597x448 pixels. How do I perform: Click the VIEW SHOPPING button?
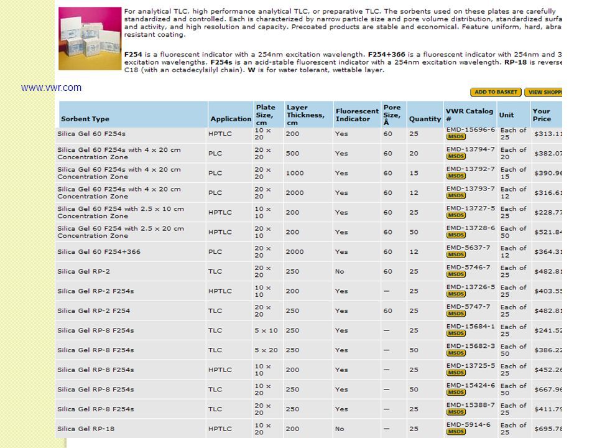click(x=544, y=92)
